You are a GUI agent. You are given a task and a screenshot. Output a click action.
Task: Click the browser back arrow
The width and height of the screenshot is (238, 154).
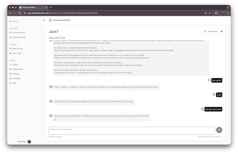pyautogui.click(x=10, y=13)
